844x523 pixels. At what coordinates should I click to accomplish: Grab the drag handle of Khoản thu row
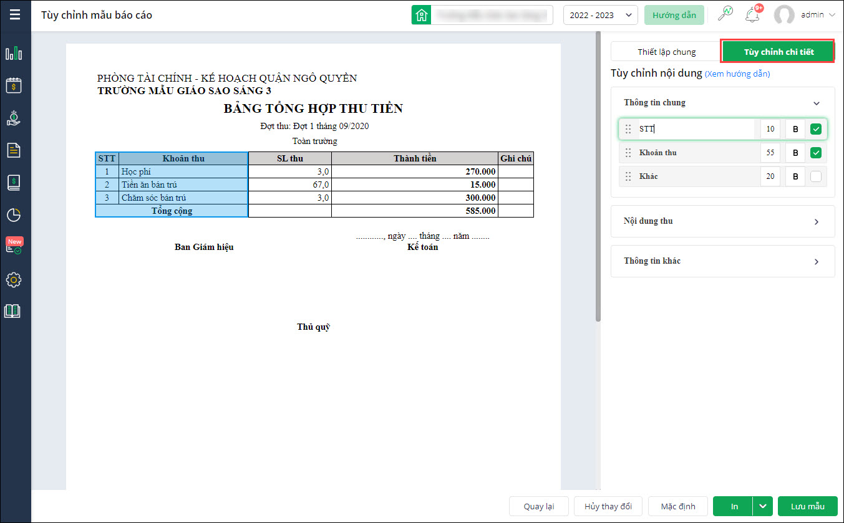628,153
